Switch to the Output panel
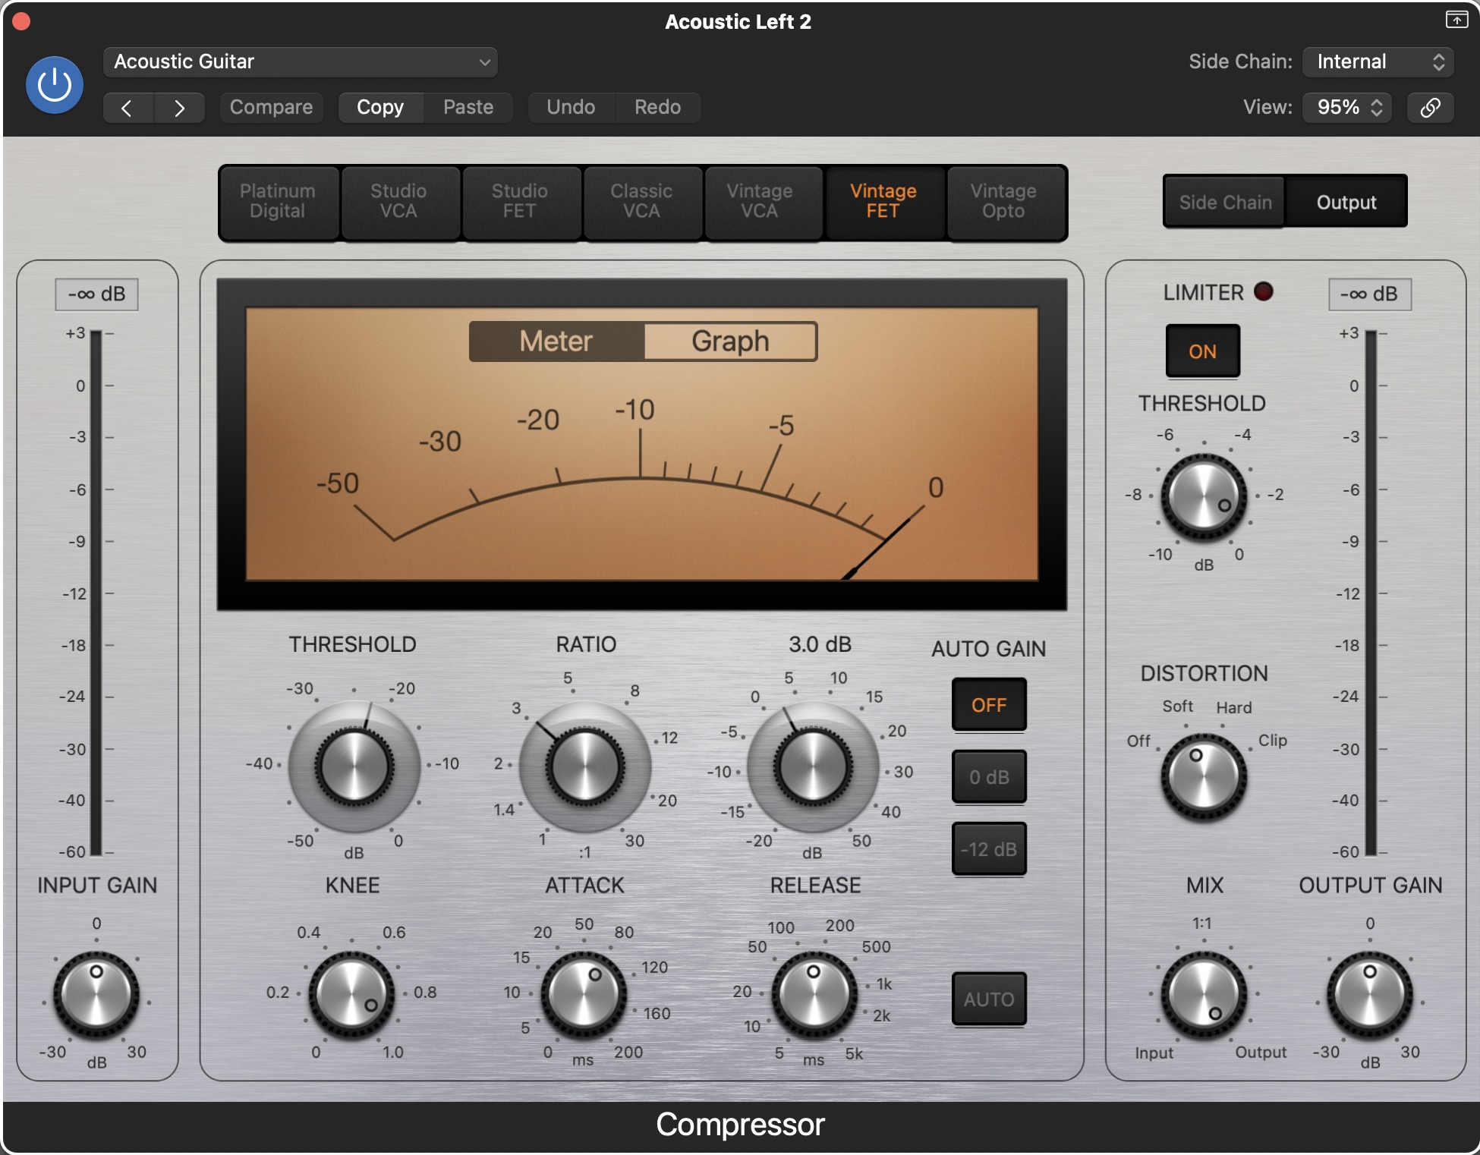This screenshot has height=1155, width=1480. 1346,203
